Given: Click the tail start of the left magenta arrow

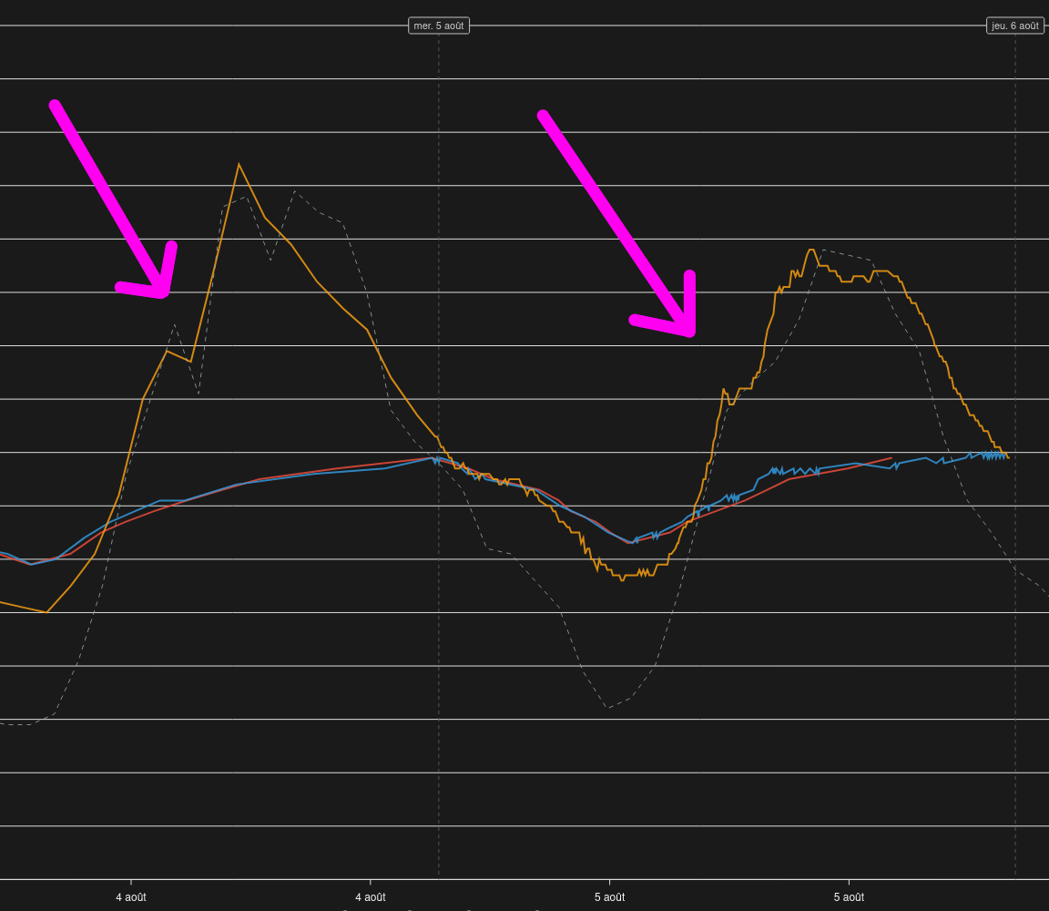Looking at the screenshot, I should coord(55,104).
